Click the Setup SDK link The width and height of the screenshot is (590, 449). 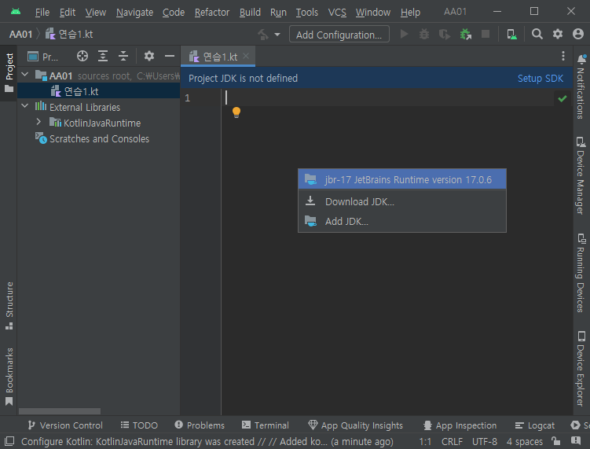click(540, 79)
